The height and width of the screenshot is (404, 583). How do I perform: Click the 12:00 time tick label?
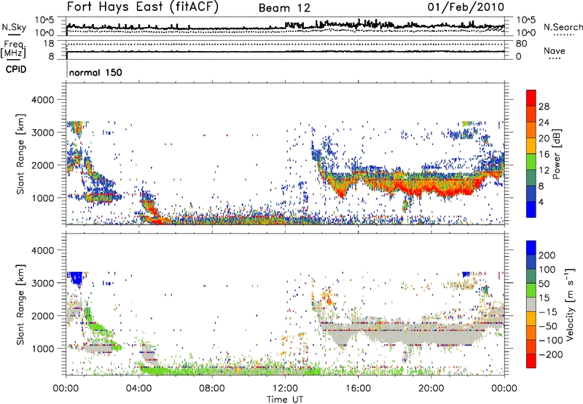click(285, 389)
